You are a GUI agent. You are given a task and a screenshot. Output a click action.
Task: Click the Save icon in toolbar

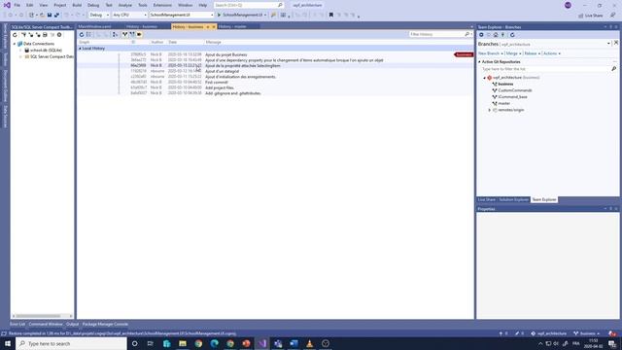point(50,15)
